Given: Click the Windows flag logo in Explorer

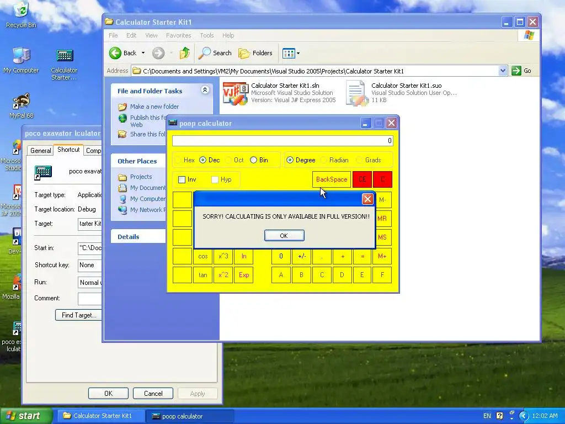Looking at the screenshot, I should (529, 35).
